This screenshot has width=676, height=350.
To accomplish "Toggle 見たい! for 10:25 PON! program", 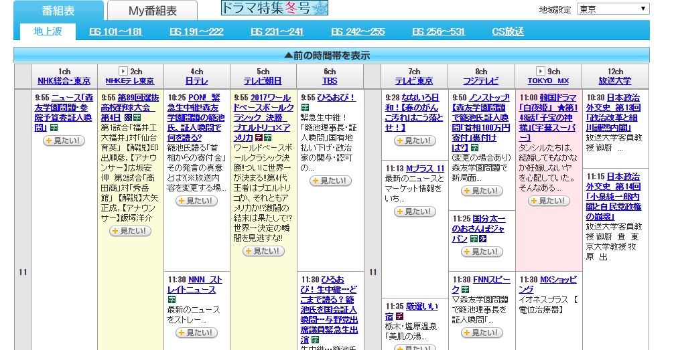I will pyautogui.click(x=196, y=201).
